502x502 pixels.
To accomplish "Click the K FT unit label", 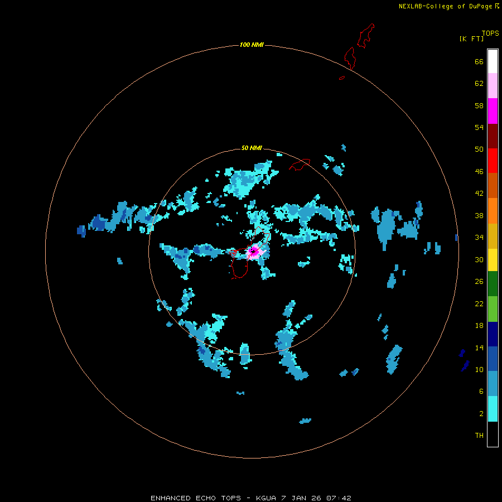I will click(x=471, y=38).
